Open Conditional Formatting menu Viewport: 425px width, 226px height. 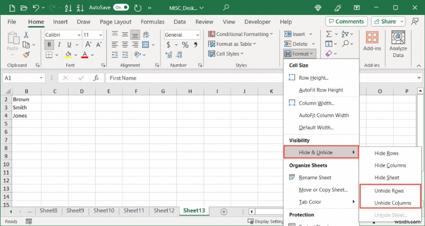pyautogui.click(x=240, y=34)
